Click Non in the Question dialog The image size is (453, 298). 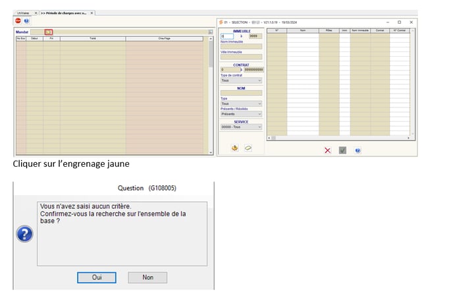147,278
